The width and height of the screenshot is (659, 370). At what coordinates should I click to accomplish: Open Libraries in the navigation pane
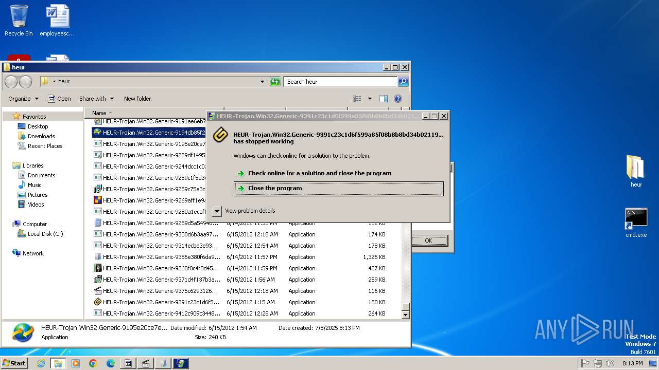click(33, 165)
